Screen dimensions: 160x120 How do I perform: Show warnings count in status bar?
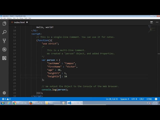(9, 99)
